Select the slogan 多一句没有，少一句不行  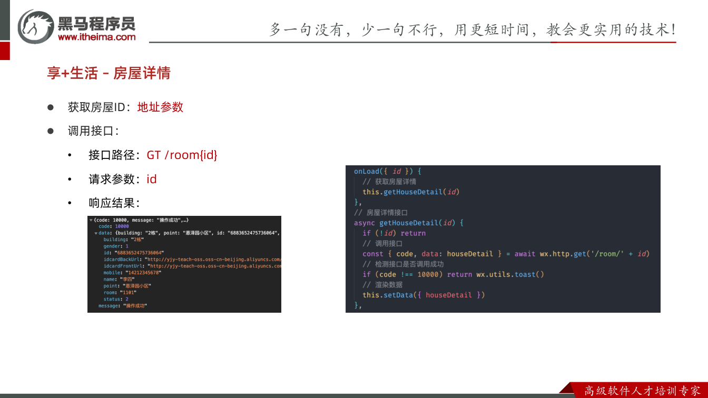[353, 29]
